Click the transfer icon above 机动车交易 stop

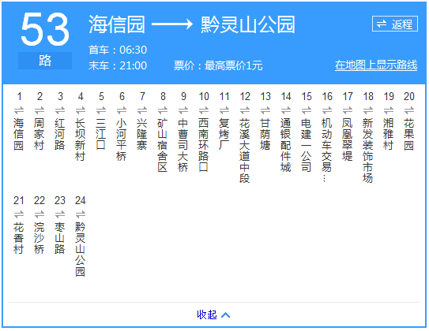click(x=326, y=110)
